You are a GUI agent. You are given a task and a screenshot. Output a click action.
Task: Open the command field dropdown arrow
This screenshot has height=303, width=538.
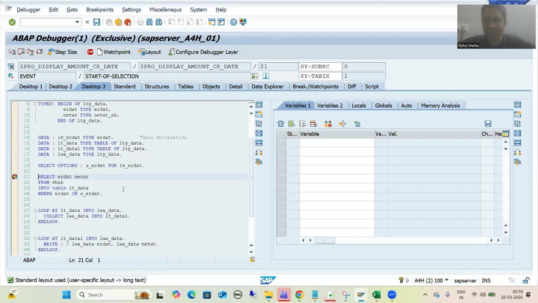pos(77,22)
